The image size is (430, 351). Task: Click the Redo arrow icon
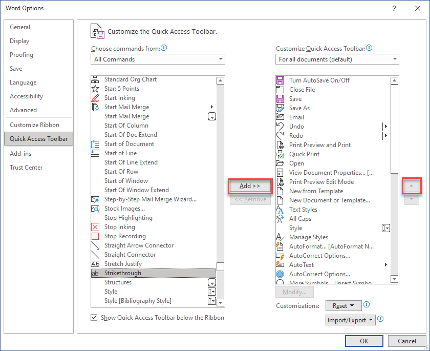(x=280, y=136)
